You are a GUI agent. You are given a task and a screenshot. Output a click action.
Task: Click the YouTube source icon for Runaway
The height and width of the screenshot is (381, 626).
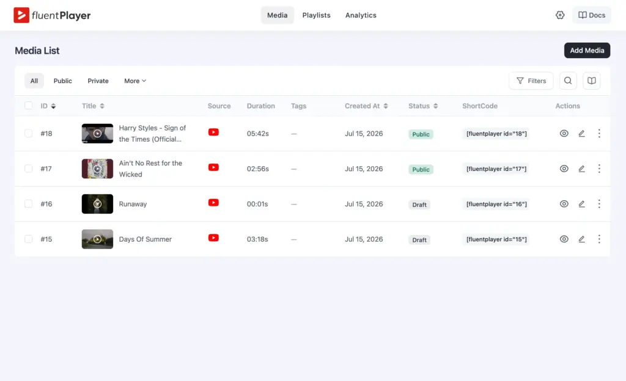(x=213, y=203)
